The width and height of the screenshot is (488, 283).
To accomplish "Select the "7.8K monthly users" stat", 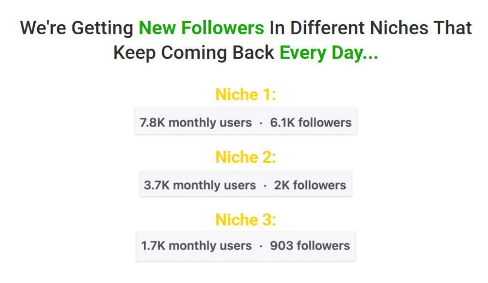I will [195, 123].
